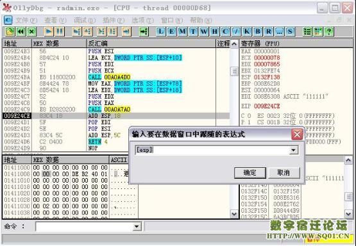356x246 pixels.
Task: Expand the expression history dropdown arrow
Action: pos(294,150)
